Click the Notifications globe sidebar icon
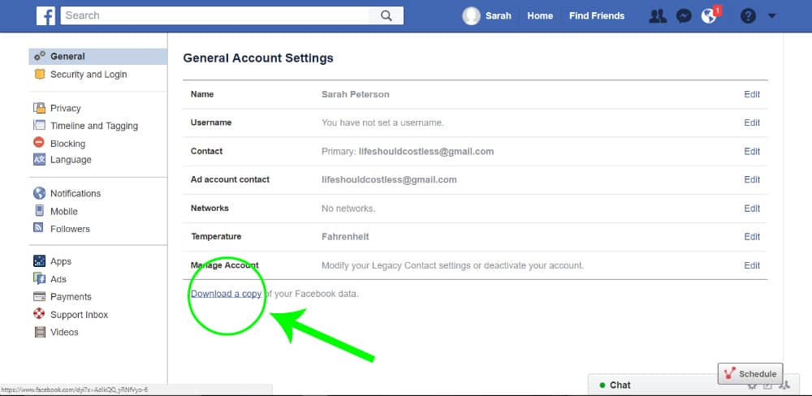The height and width of the screenshot is (396, 812). [x=39, y=193]
